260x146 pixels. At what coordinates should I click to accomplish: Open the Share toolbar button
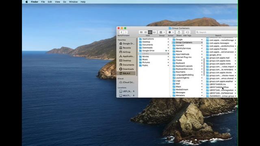179,32
